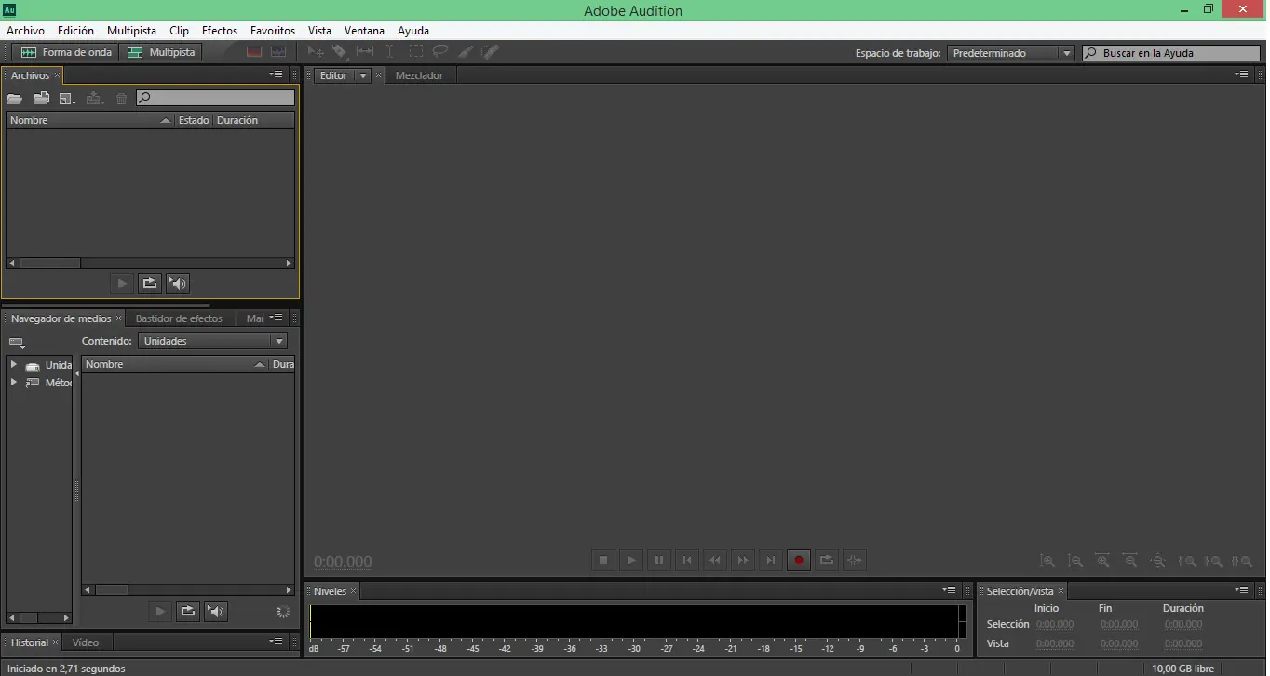Toggle the spectral pitch display
1270x676 pixels.
tap(278, 52)
